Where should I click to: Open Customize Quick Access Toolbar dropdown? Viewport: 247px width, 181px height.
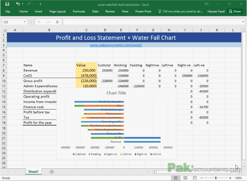[40, 4]
